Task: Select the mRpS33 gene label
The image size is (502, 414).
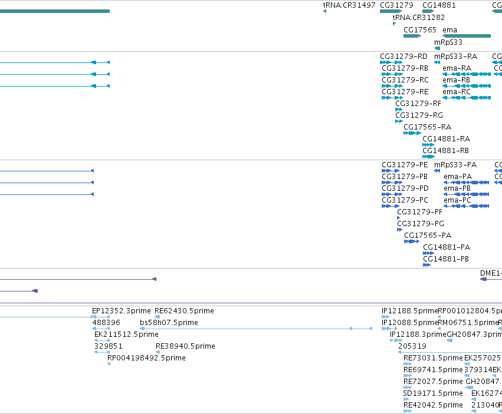Action: pos(448,42)
